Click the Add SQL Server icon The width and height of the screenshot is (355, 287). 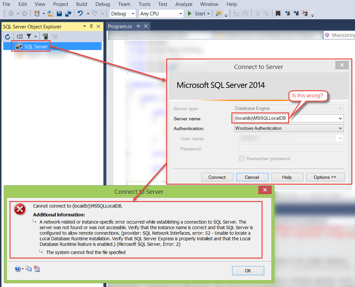(45, 36)
